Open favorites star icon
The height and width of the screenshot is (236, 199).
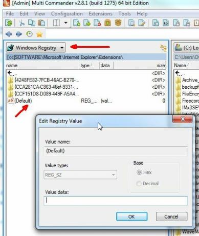click(x=39, y=34)
